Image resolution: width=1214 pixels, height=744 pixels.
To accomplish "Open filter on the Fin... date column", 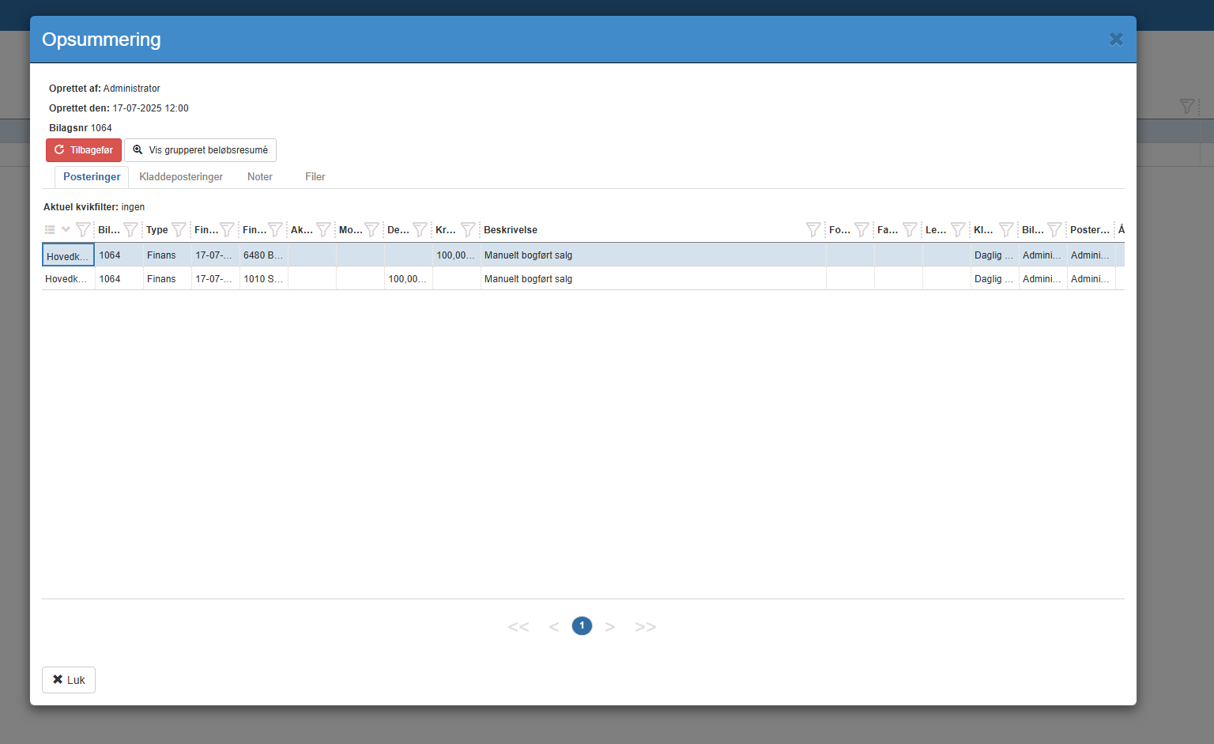I will click(x=228, y=230).
